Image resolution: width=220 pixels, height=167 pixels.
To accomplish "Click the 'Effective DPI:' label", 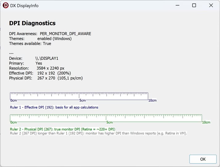I will (x=21, y=73).
